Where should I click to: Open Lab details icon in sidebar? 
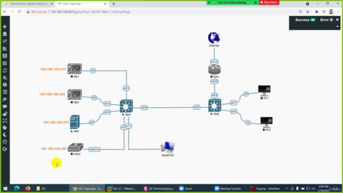pyautogui.click(x=5, y=92)
